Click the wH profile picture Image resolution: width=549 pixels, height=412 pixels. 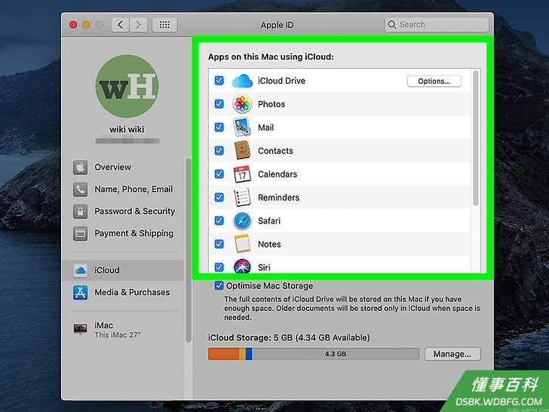click(127, 86)
